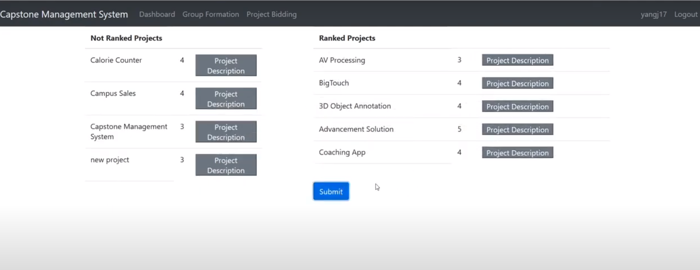This screenshot has height=270, width=700.
Task: Open Project Description for Advancement Solution
Action: click(x=517, y=129)
